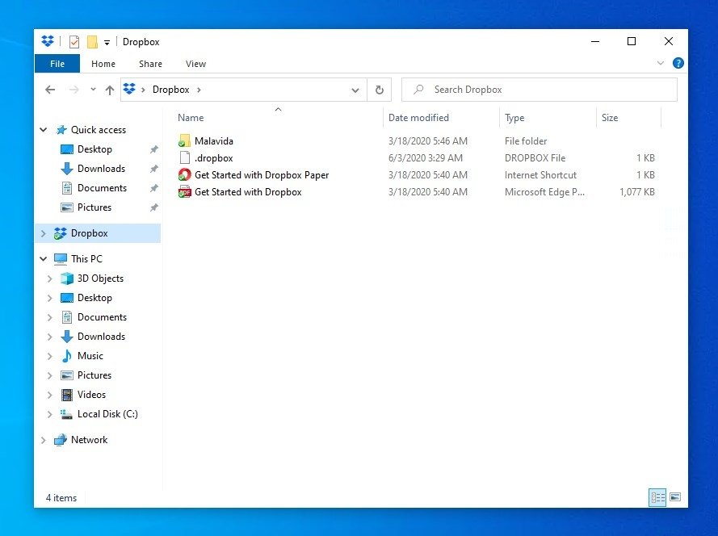Click the pin icon beside Quick access Downloads

(x=153, y=169)
